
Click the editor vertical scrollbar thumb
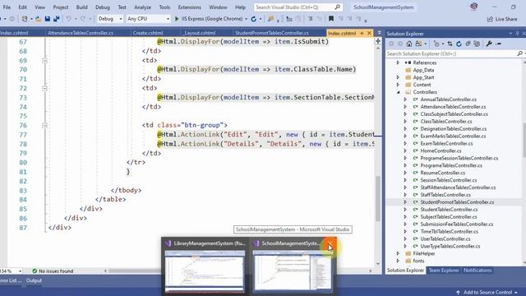(x=378, y=199)
